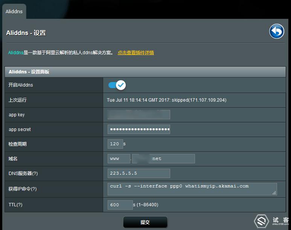
Task: Click the blue back arrow icon
Action: coord(277,31)
